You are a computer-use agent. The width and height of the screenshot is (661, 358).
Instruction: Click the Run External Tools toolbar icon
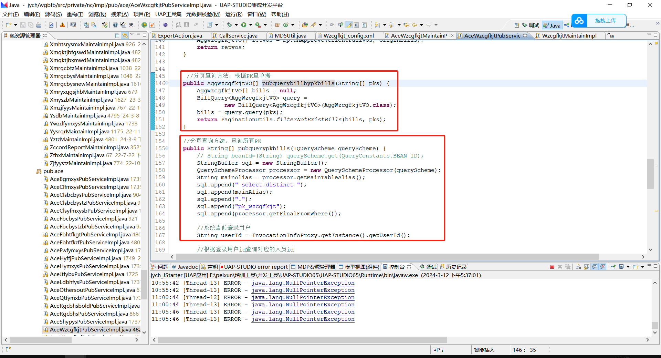pos(258,25)
